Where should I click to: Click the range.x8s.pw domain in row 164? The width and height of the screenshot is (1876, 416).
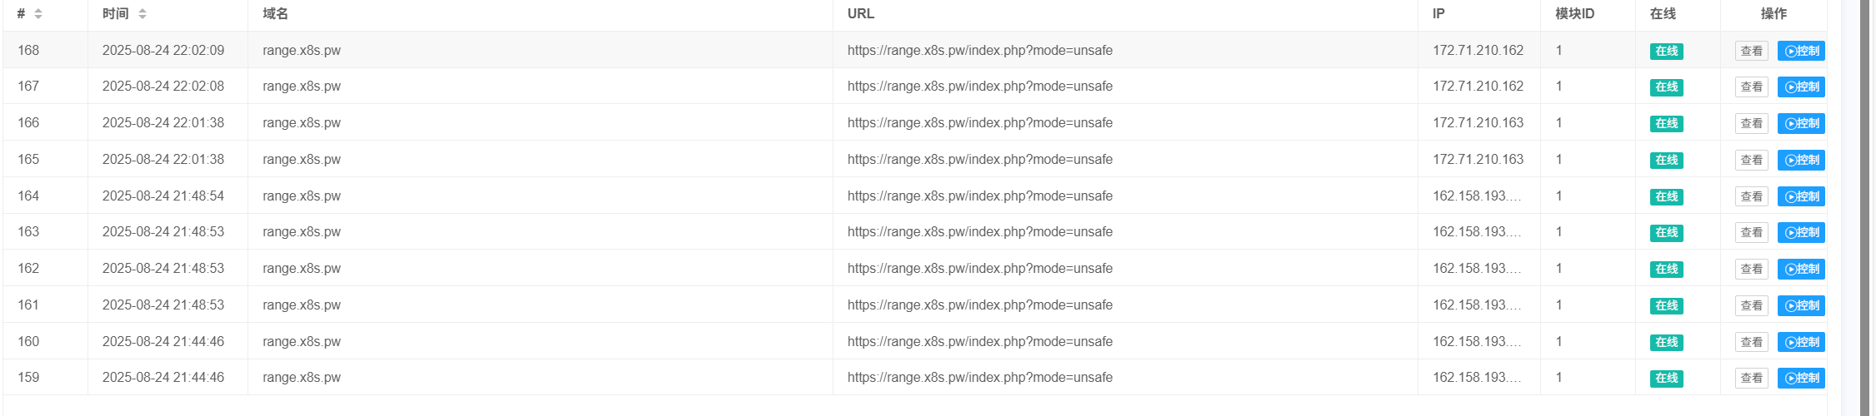point(302,196)
